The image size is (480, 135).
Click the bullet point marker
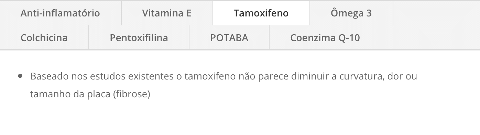point(20,76)
